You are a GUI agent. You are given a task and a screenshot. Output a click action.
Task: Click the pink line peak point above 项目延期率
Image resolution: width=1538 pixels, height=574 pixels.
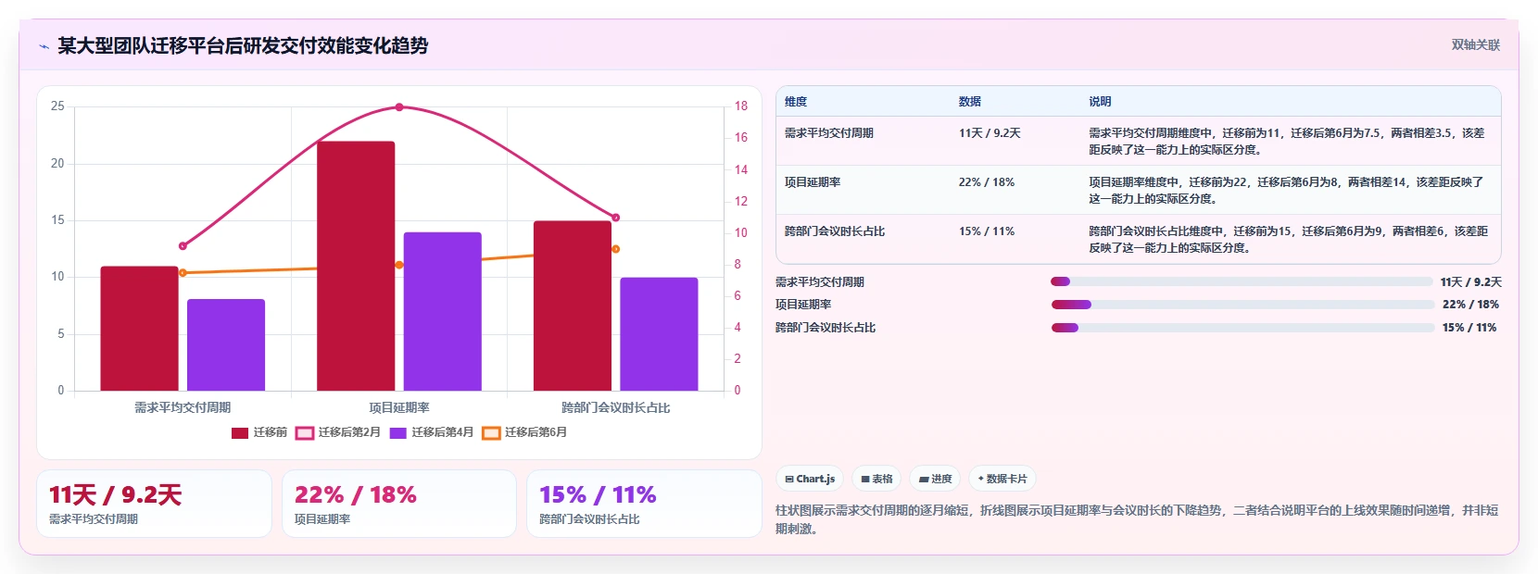[399, 107]
